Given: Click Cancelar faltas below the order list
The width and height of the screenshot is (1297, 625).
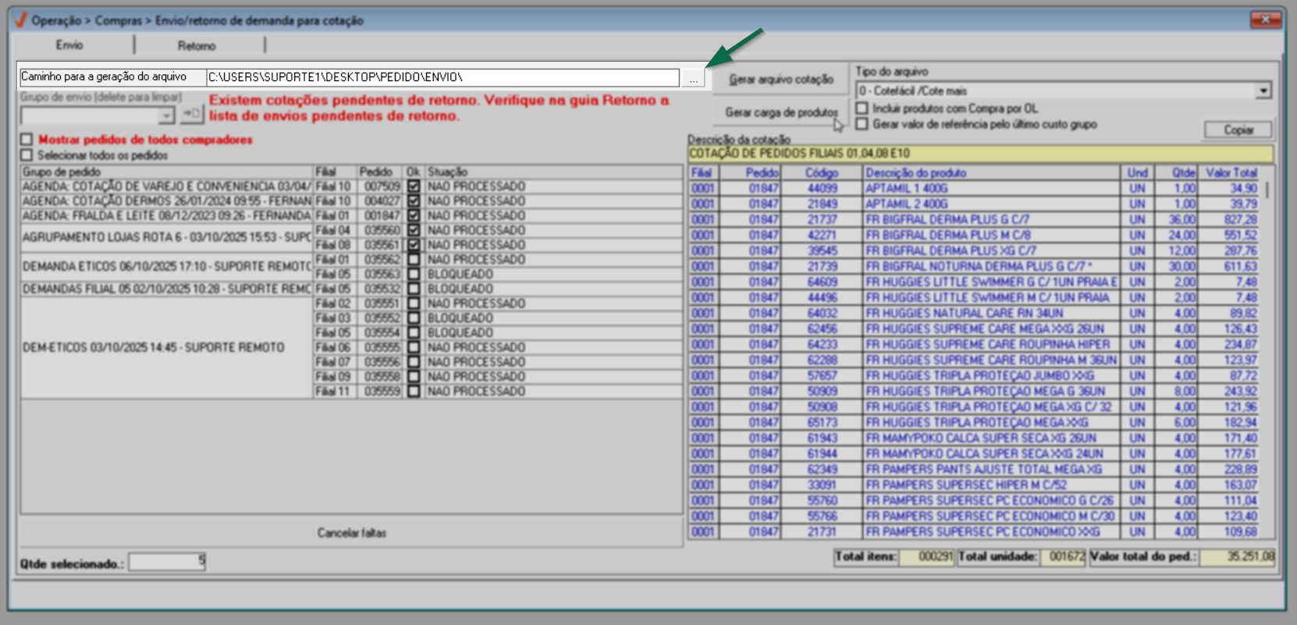Looking at the screenshot, I should click(x=351, y=533).
